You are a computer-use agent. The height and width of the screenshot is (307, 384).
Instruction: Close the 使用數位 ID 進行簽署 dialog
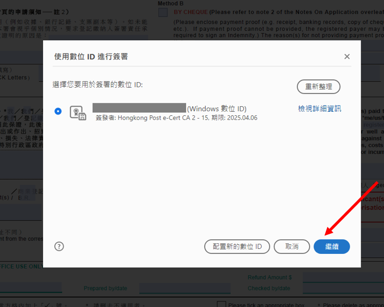pyautogui.click(x=347, y=56)
